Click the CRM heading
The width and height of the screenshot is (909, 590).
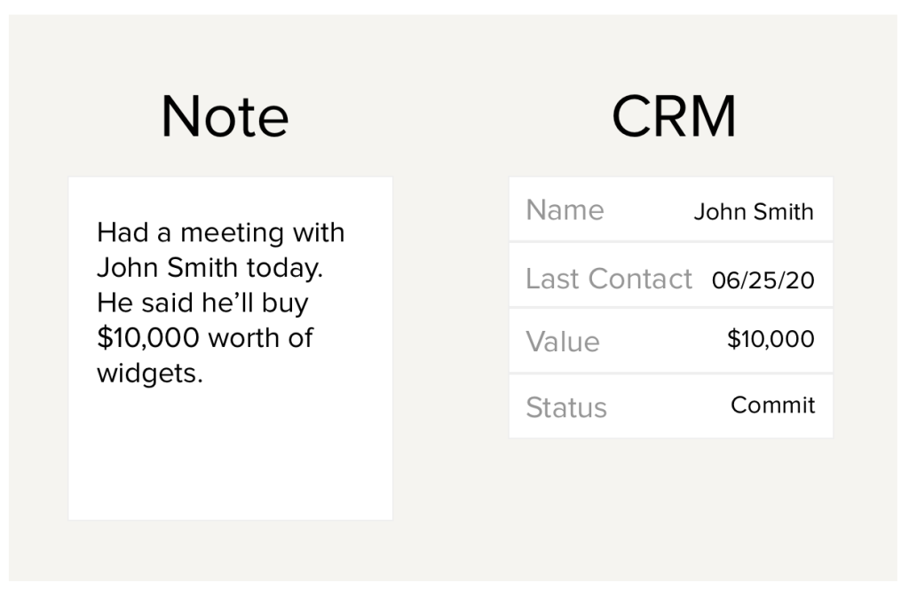[x=674, y=117]
